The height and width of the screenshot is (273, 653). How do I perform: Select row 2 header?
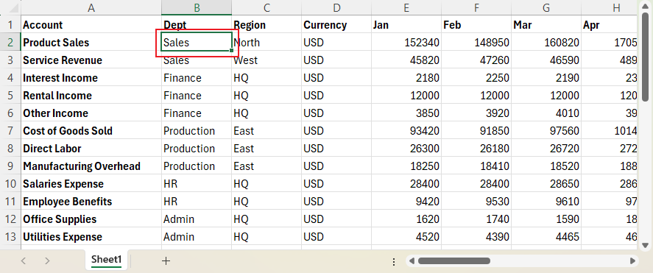10,43
